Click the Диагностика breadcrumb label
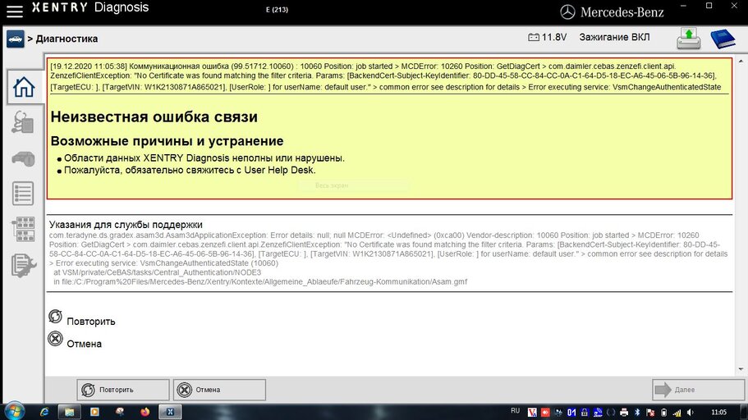This screenshot has height=420, width=748. click(67, 39)
